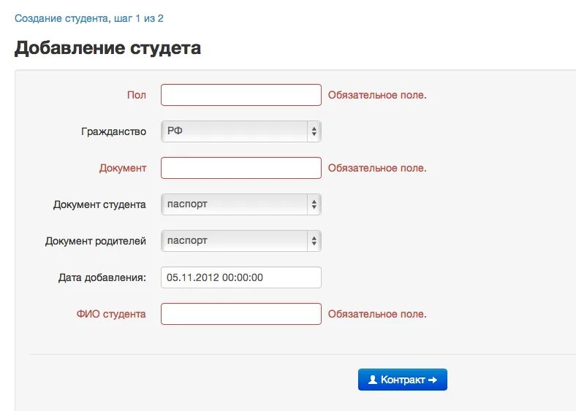Click the person icon on the Контракт button
The width and height of the screenshot is (576, 411).
[373, 380]
